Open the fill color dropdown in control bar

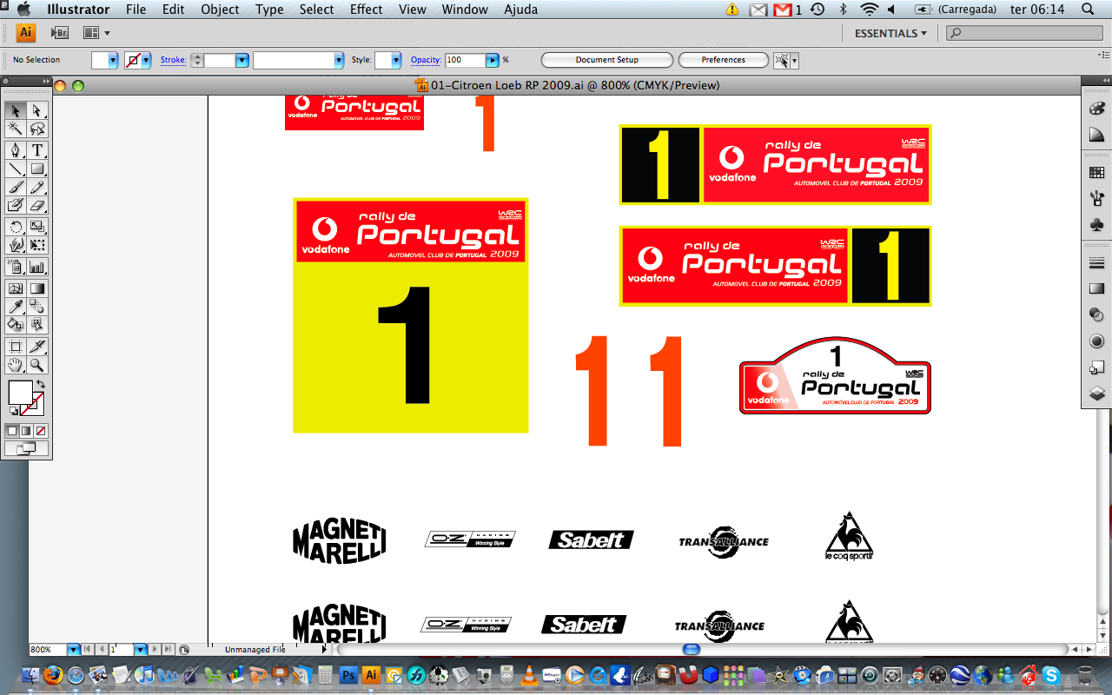coord(113,60)
